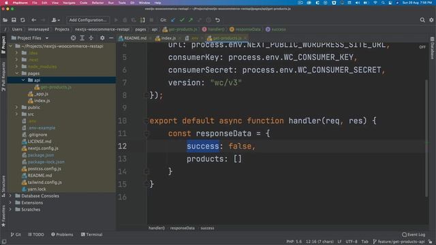Select _app.js in project tree
Viewport: 436px width, 245px height.
(x=41, y=94)
